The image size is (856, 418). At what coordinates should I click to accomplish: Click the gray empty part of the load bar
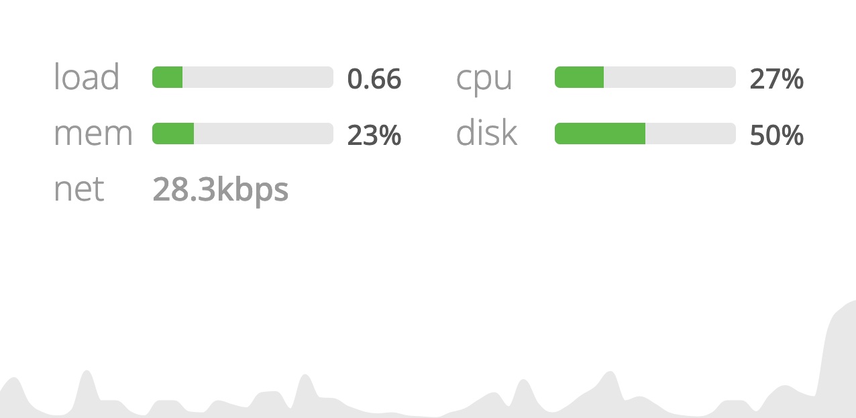click(258, 77)
